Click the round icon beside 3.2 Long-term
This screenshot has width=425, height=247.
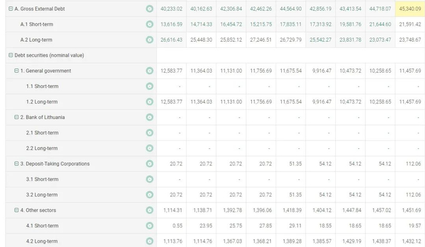[x=149, y=195]
